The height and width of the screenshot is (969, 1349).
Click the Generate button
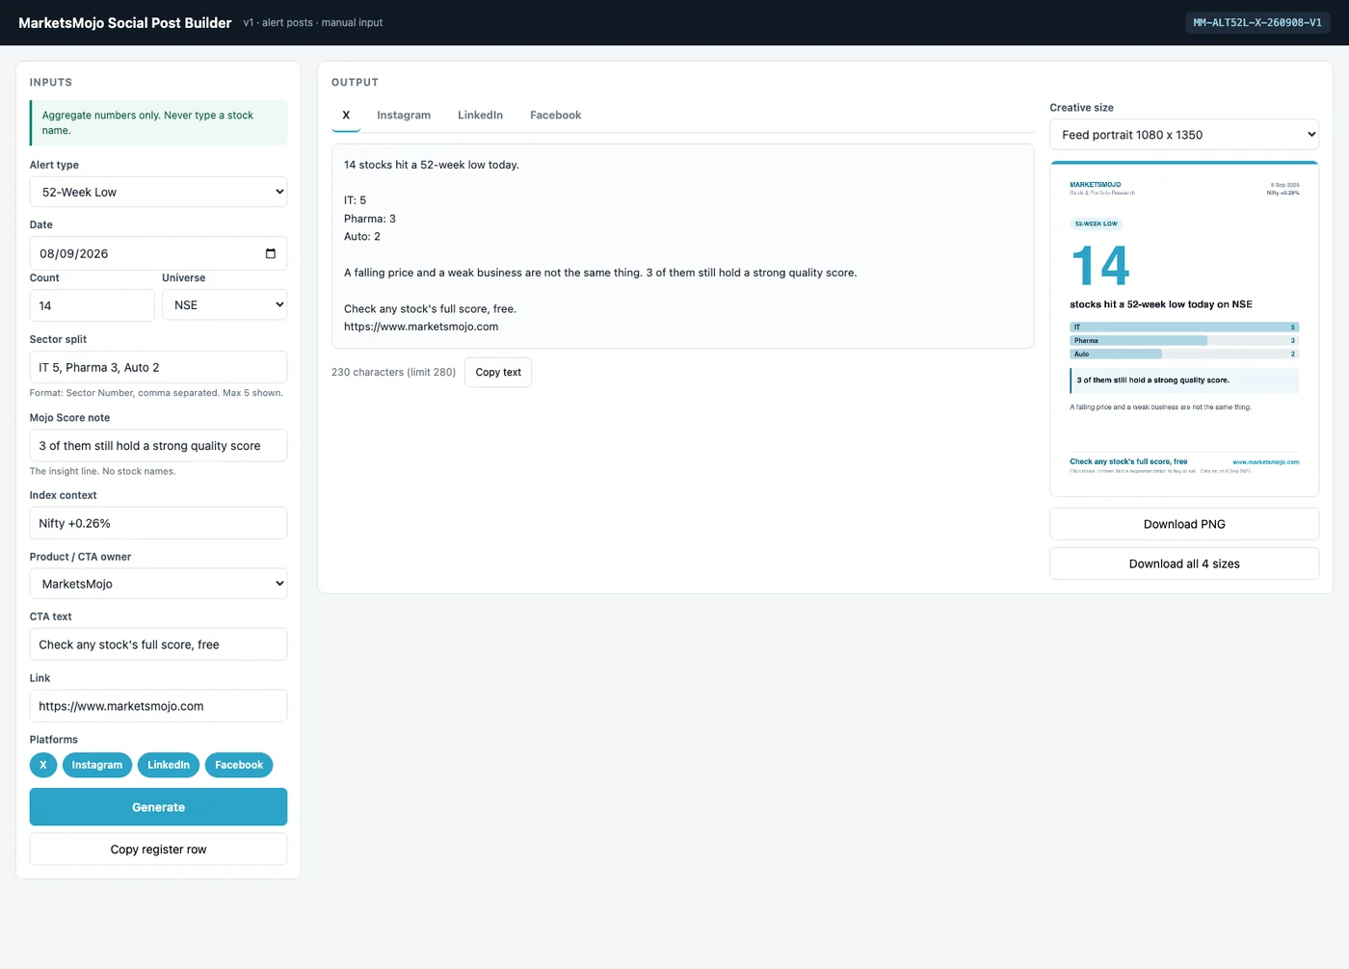(158, 807)
